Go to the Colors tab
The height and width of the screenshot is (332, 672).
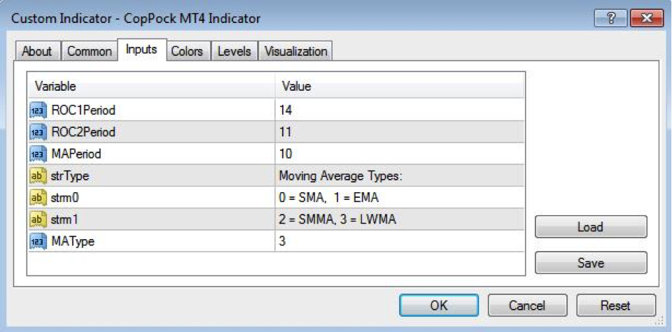pos(187,51)
